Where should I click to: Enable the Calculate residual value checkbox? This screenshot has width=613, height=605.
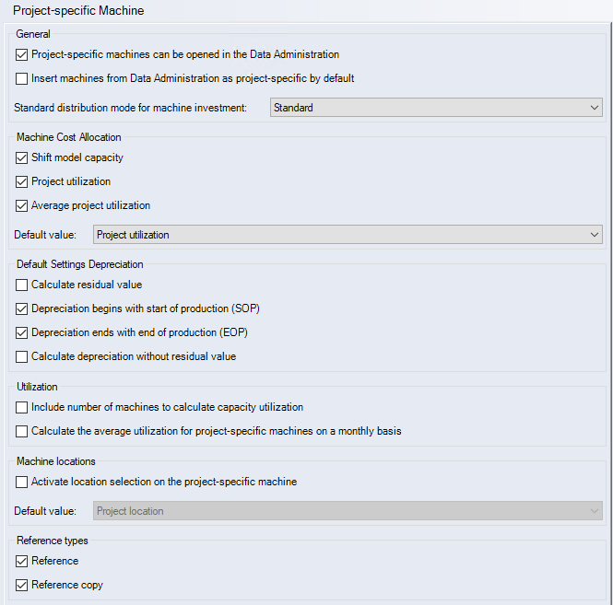(22, 285)
